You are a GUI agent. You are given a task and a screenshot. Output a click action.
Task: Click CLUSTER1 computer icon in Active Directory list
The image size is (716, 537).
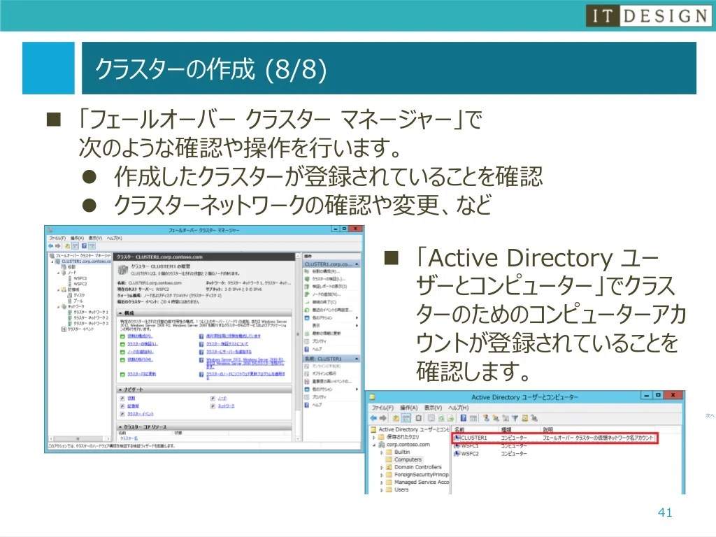tap(457, 438)
